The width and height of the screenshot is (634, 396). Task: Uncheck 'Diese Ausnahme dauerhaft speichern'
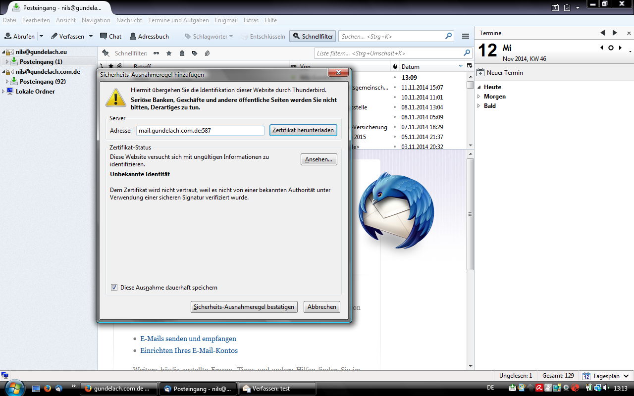114,288
